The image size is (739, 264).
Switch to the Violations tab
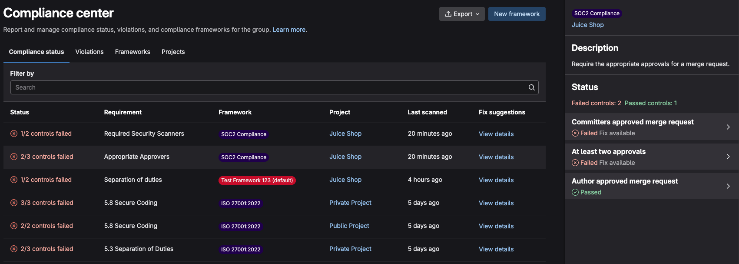coord(89,52)
